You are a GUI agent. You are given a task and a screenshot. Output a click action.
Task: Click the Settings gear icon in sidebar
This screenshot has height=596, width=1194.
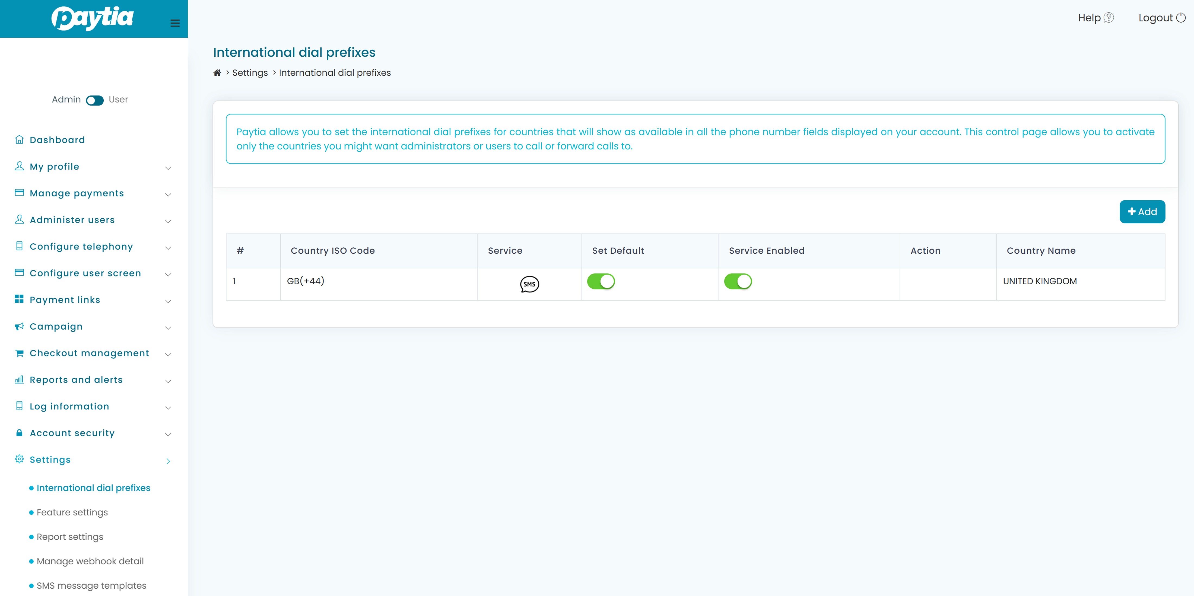point(19,459)
